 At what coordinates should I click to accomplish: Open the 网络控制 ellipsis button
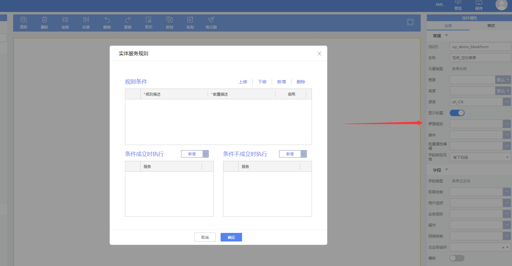(507, 236)
